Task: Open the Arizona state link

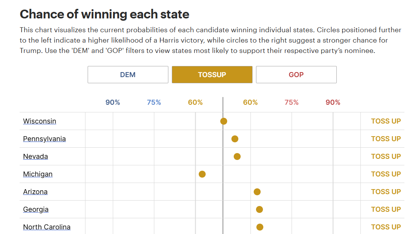Action: tap(35, 192)
